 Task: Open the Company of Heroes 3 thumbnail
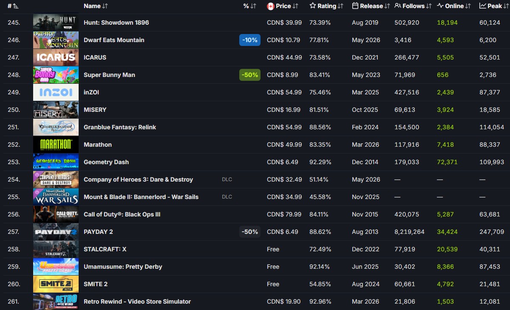coord(56,179)
